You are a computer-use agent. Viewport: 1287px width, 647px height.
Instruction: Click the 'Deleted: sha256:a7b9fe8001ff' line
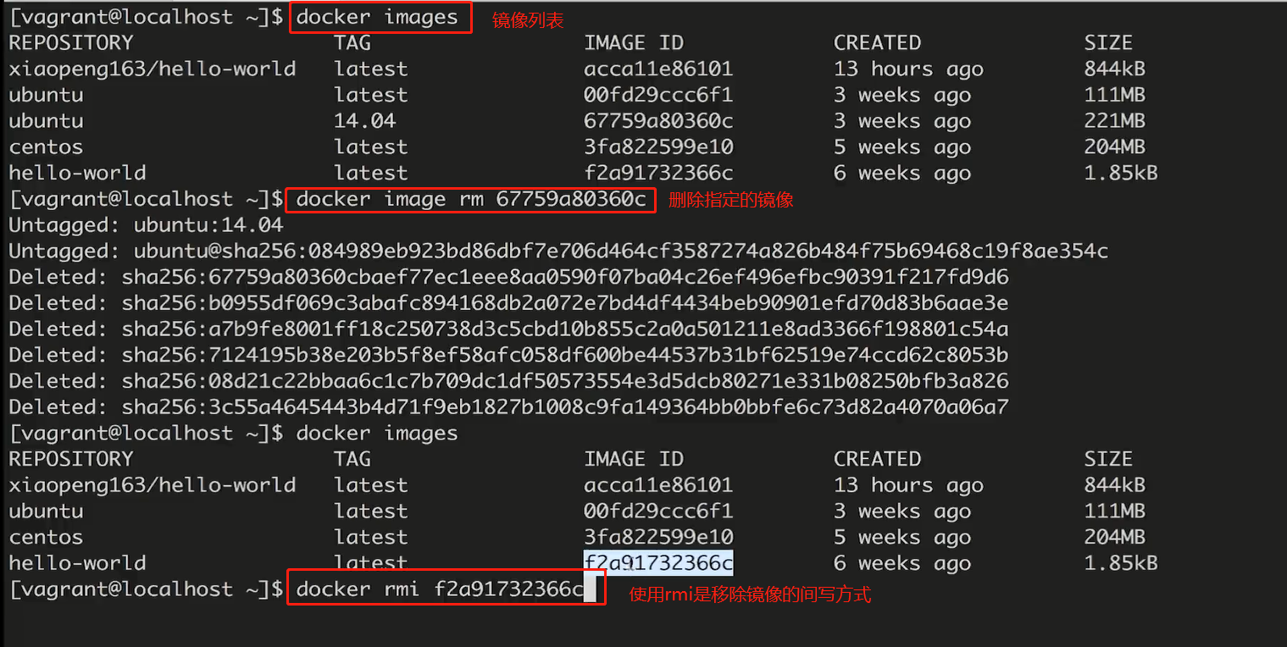508,329
